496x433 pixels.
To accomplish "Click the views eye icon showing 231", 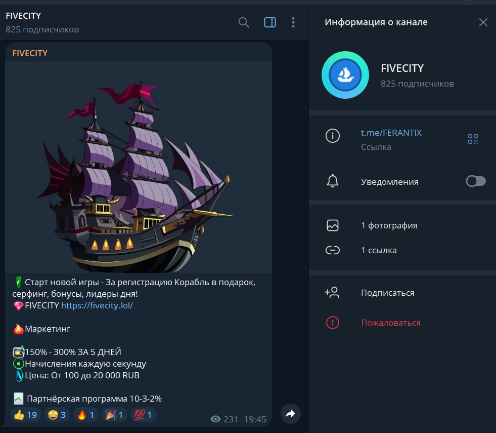I will tap(216, 419).
